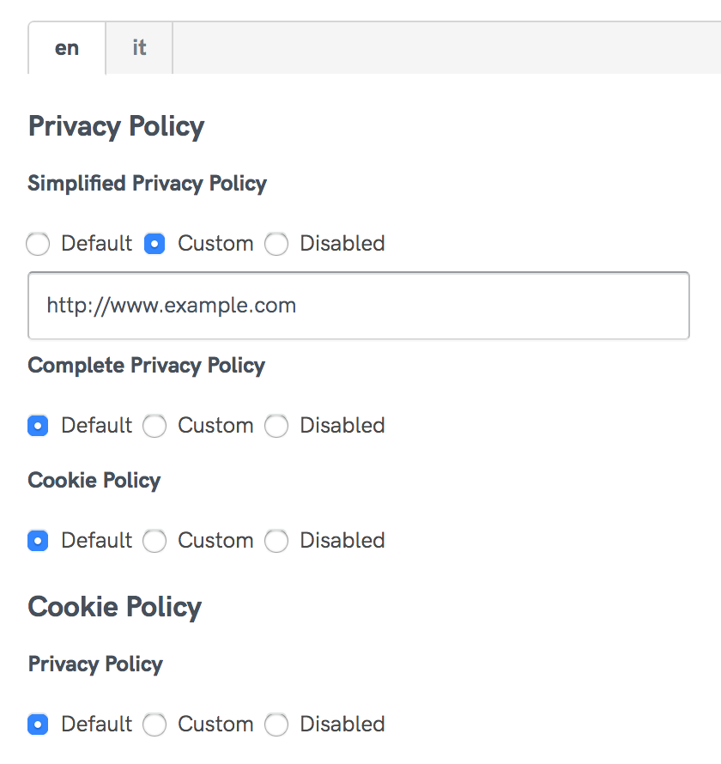Keep Custom selected for Simplified Privacy Policy
721x764 pixels.
pyautogui.click(x=154, y=244)
